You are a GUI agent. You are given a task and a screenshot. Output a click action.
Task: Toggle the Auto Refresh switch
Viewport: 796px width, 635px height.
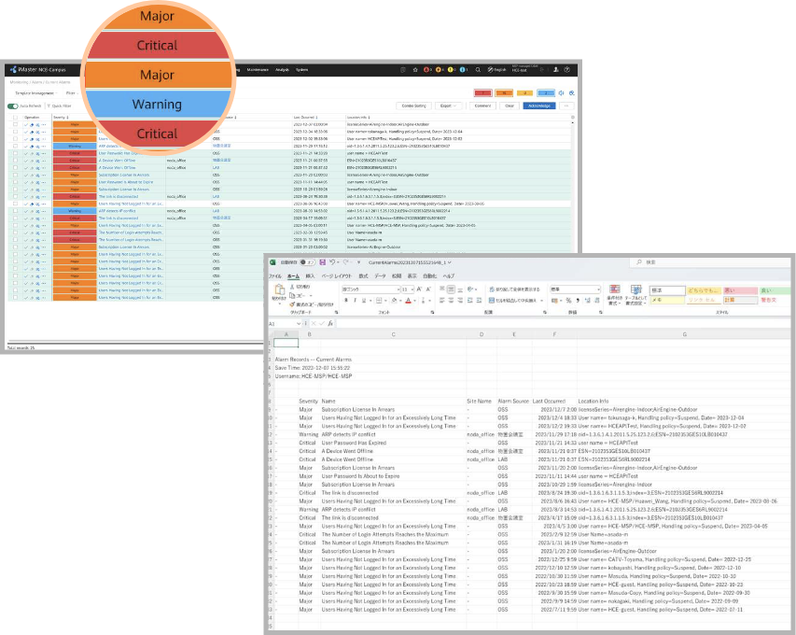tap(12, 106)
